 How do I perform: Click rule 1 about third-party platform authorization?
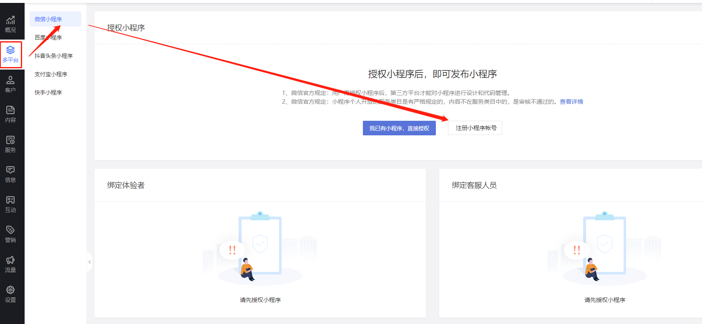pyautogui.click(x=396, y=93)
